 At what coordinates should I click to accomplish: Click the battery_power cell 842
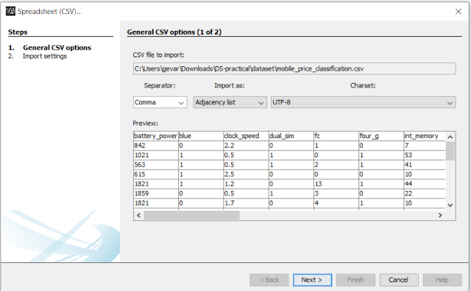point(155,145)
